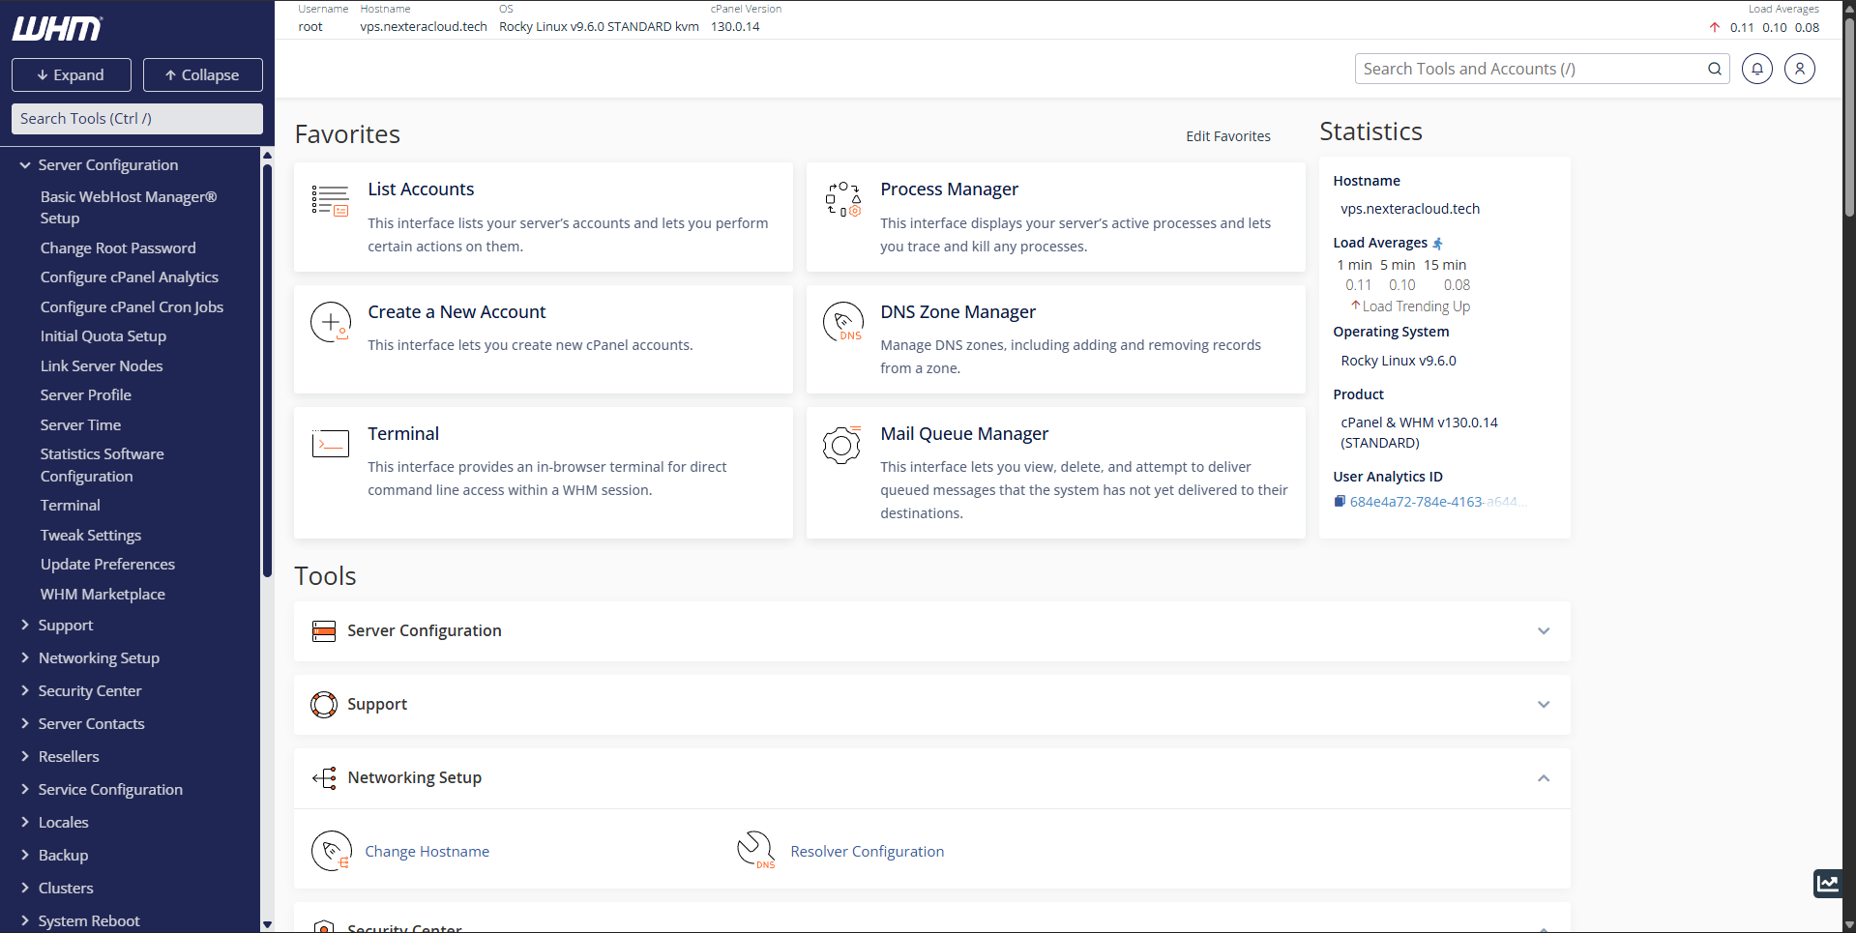This screenshot has height=933, width=1856.
Task: Copy the User Analytics ID with the copy icon
Action: (x=1340, y=501)
